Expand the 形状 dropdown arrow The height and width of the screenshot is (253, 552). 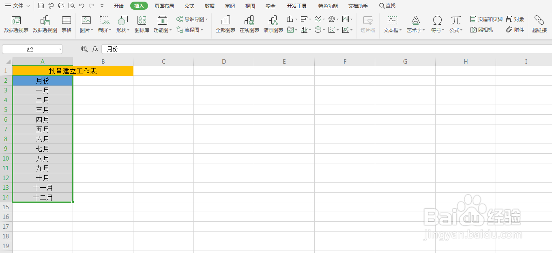point(129,30)
